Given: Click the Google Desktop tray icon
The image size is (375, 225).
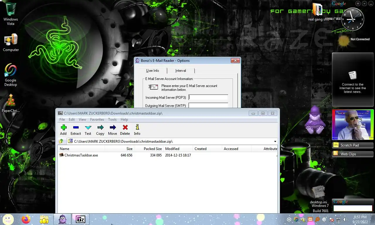Looking at the screenshot, I should point(296,219).
